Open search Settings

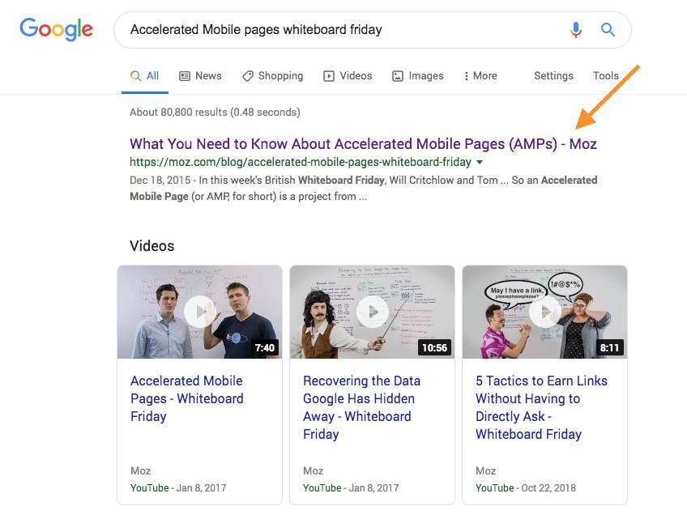553,76
